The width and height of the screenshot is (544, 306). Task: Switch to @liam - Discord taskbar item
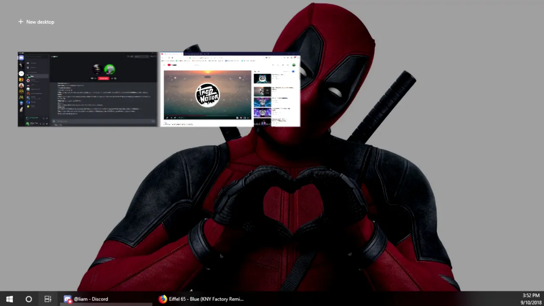(105, 299)
